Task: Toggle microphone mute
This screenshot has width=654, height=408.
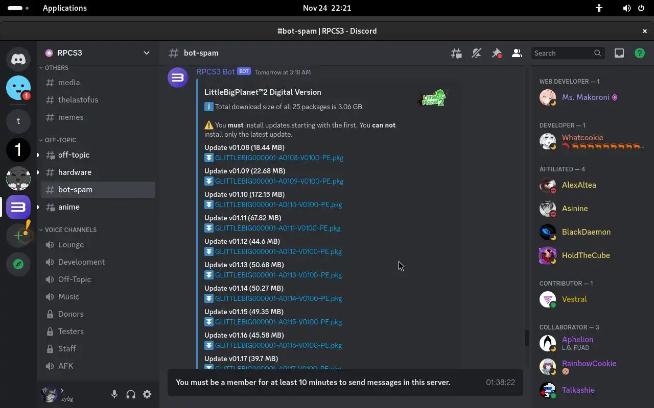Action: point(114,394)
